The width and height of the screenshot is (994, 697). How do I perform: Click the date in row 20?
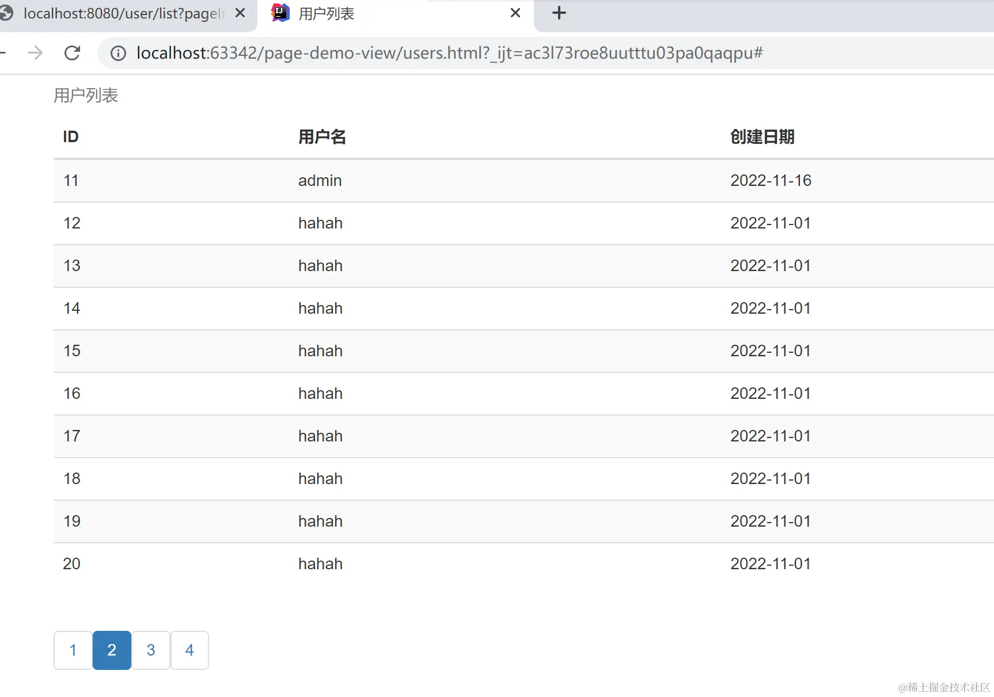(x=771, y=564)
